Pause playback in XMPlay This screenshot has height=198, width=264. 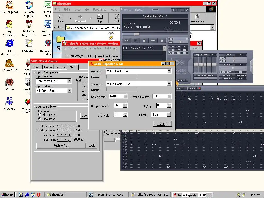135,40
